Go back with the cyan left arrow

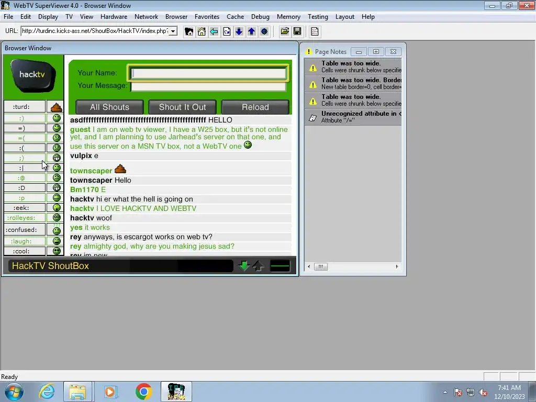[x=214, y=31]
